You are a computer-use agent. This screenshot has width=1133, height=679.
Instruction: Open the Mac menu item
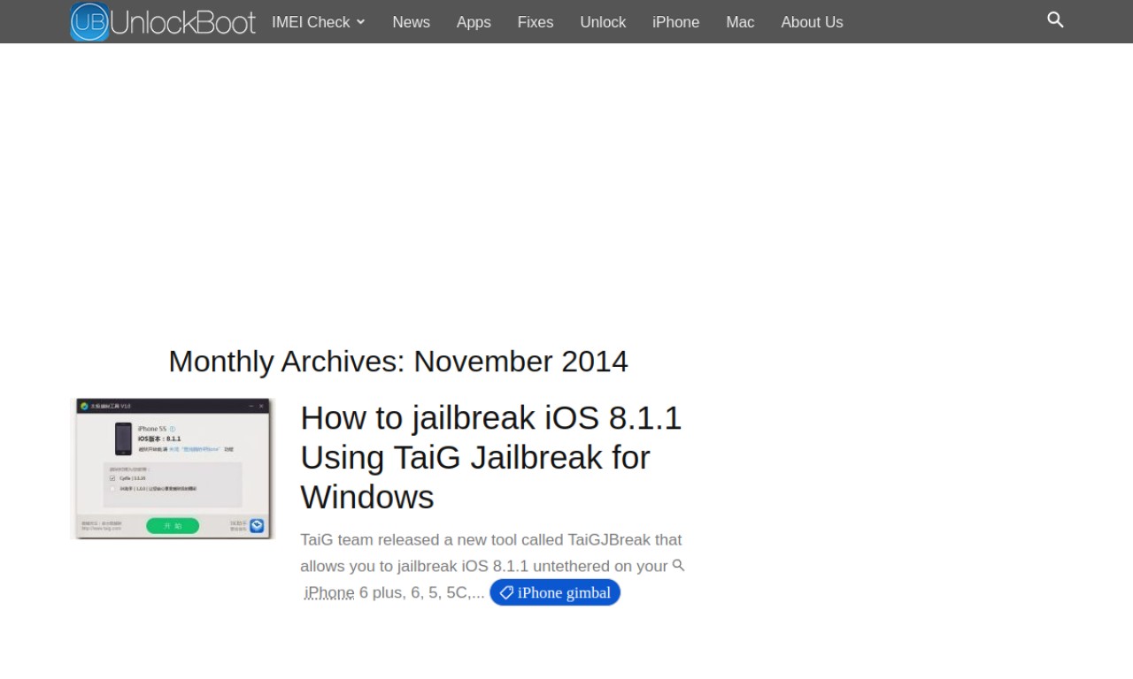pyautogui.click(x=740, y=22)
